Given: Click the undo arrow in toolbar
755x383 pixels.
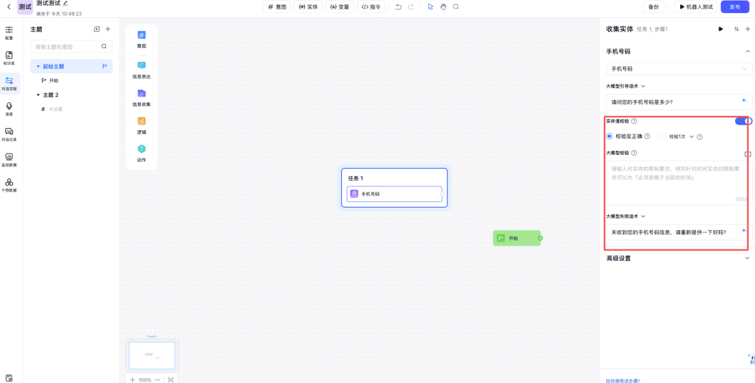Looking at the screenshot, I should point(398,7).
